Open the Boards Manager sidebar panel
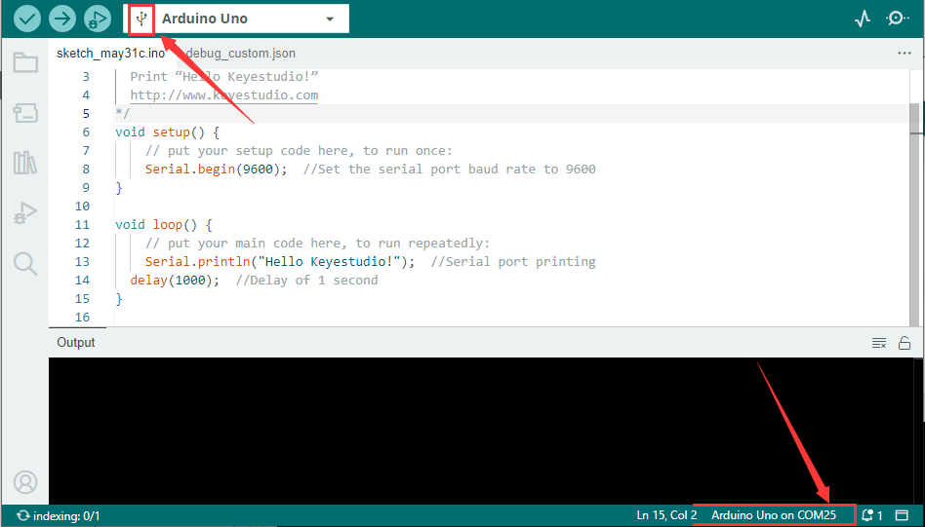The width and height of the screenshot is (925, 527). (25, 112)
